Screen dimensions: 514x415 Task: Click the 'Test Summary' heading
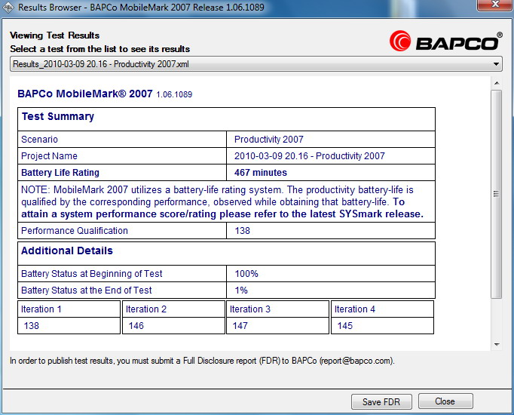pos(58,116)
